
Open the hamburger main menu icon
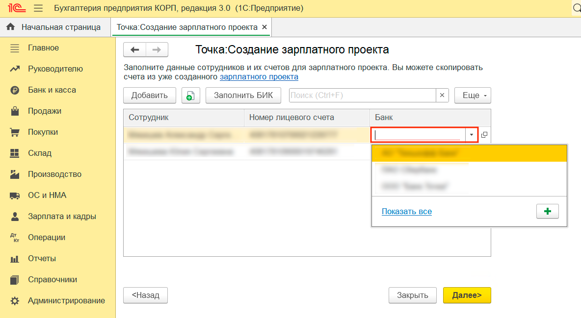click(x=38, y=8)
